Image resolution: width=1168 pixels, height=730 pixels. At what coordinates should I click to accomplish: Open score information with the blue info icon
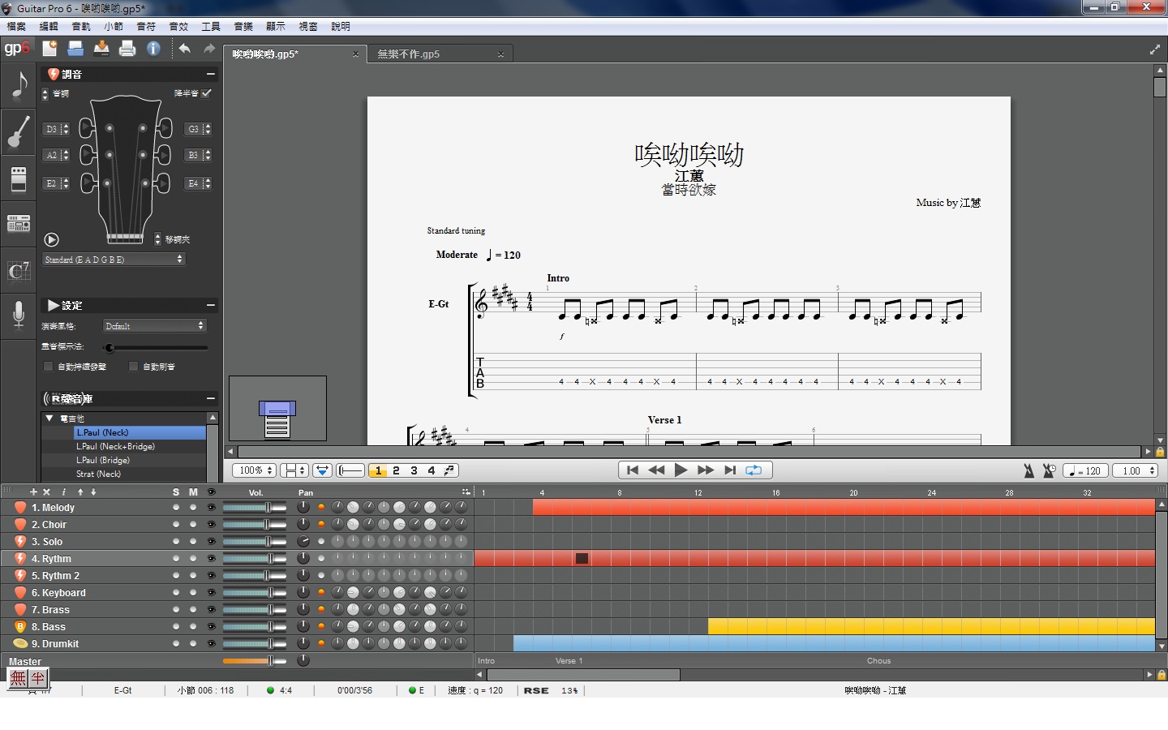click(x=153, y=48)
